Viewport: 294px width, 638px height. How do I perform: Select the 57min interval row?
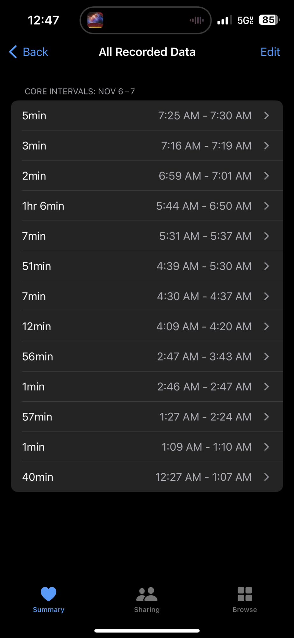point(147,417)
